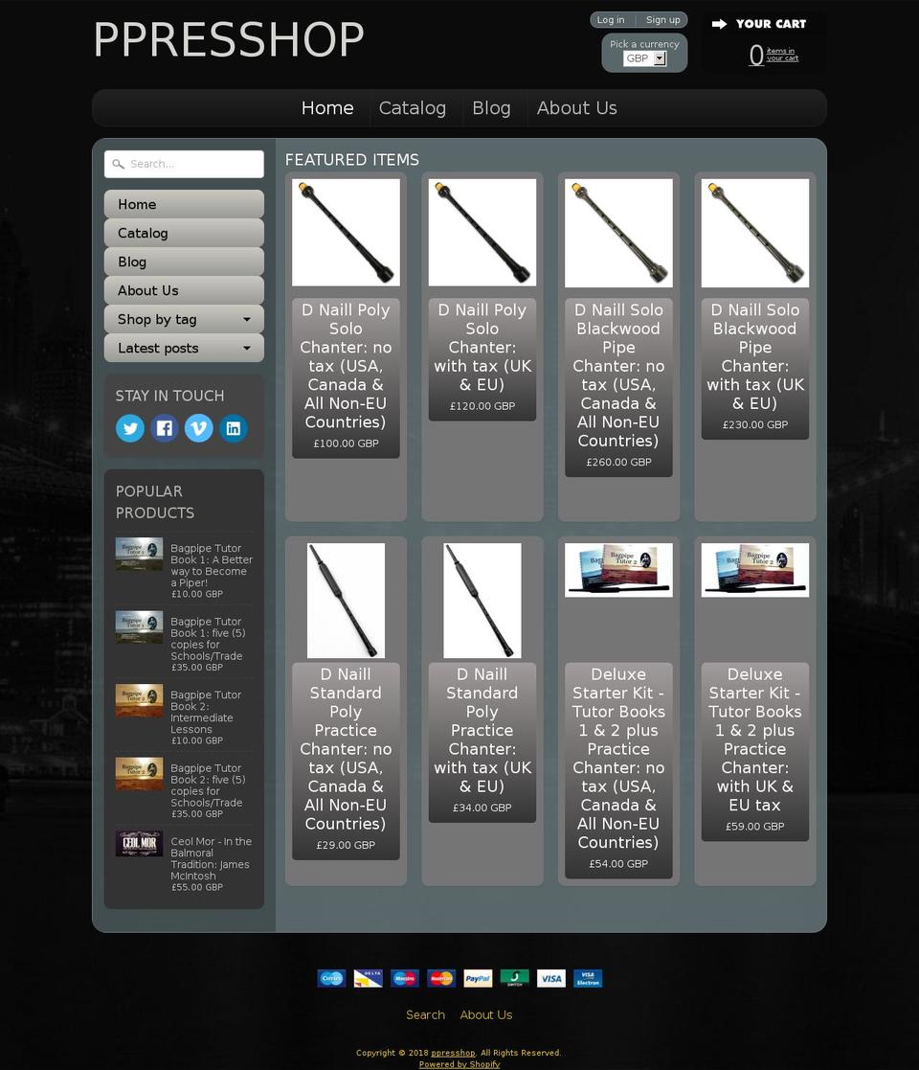
Task: Click Deluxe Starter Kit £54.00 title
Action: click(618, 758)
